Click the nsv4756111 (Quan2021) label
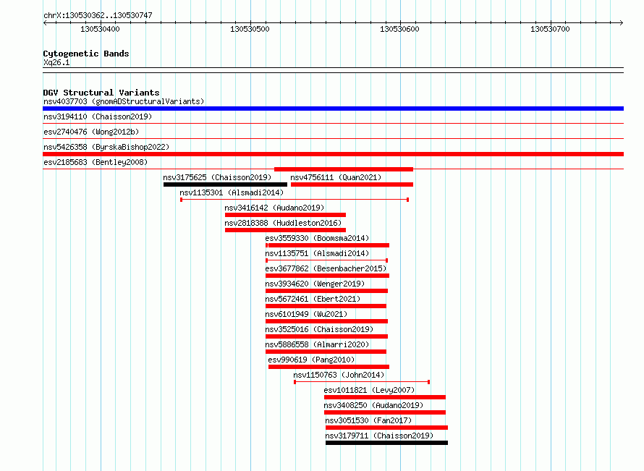 336,177
